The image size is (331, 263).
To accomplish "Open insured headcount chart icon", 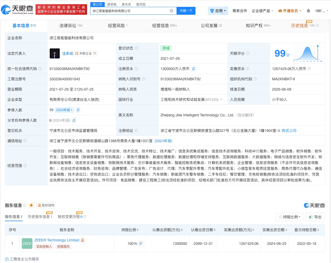I will pyautogui.click(x=78, y=110).
